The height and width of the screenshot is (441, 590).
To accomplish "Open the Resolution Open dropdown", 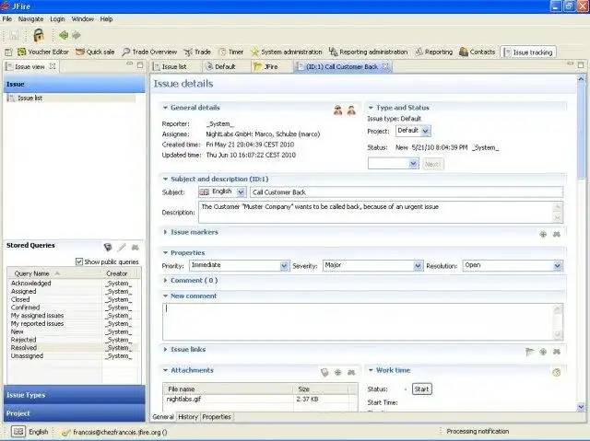I will (x=558, y=265).
